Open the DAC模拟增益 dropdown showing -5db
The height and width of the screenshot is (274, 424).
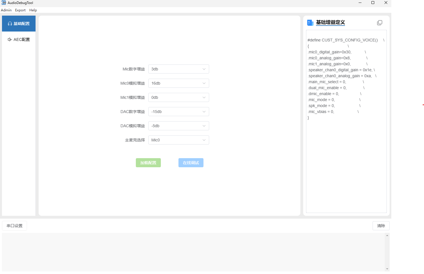pyautogui.click(x=178, y=126)
